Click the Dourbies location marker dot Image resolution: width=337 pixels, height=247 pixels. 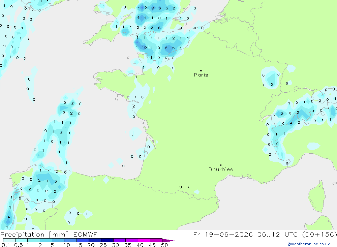pos(221,165)
